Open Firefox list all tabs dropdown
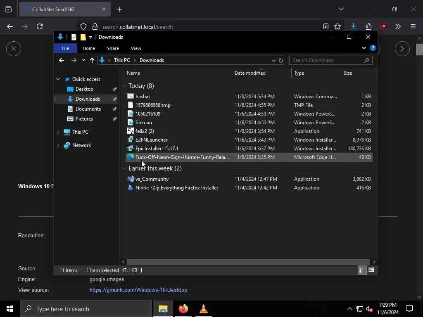 tap(341, 9)
